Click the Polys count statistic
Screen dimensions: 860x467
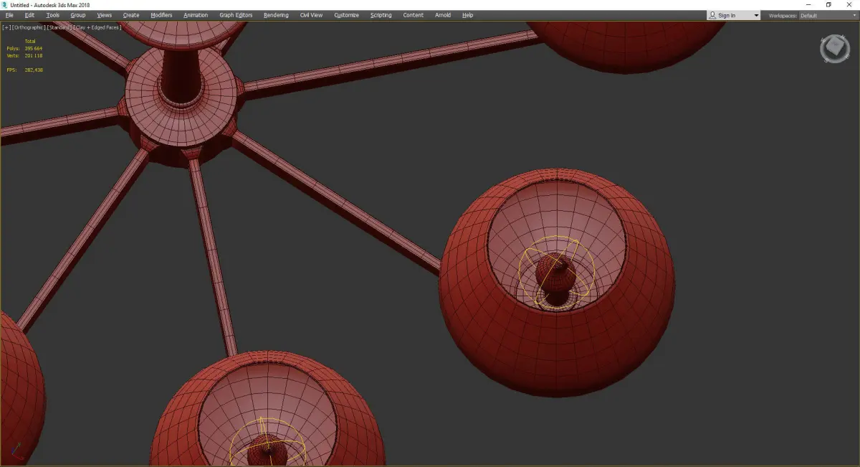click(x=24, y=48)
